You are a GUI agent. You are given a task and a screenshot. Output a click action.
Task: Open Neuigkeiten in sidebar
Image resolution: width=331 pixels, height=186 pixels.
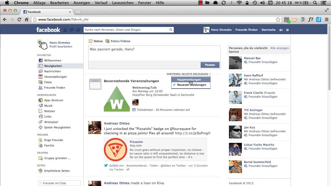[53, 66]
